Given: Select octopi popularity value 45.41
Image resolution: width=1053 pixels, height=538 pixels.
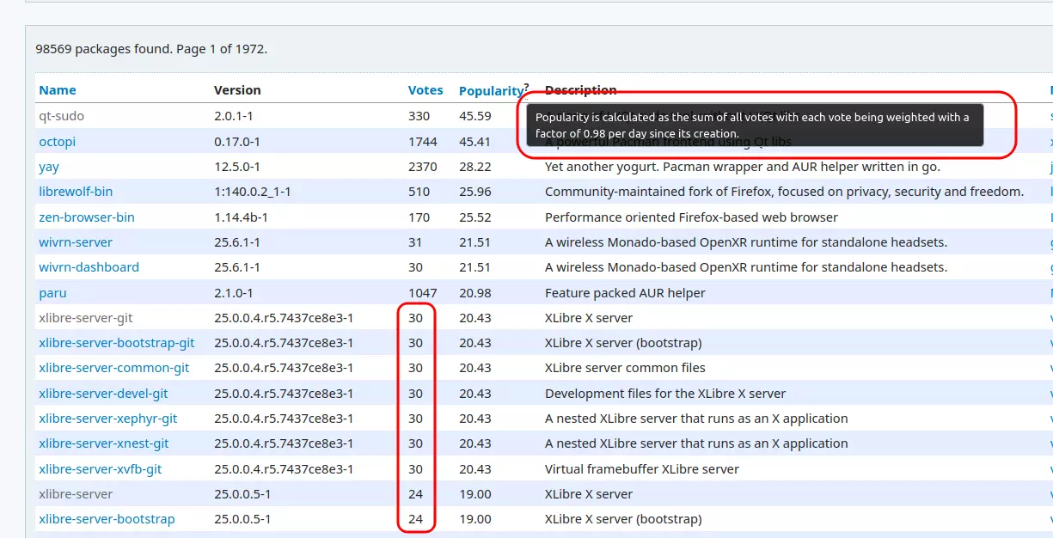Looking at the screenshot, I should coord(475,142).
